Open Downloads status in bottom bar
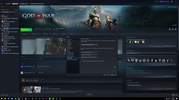This screenshot has width=179, height=100. (x=89, y=94)
